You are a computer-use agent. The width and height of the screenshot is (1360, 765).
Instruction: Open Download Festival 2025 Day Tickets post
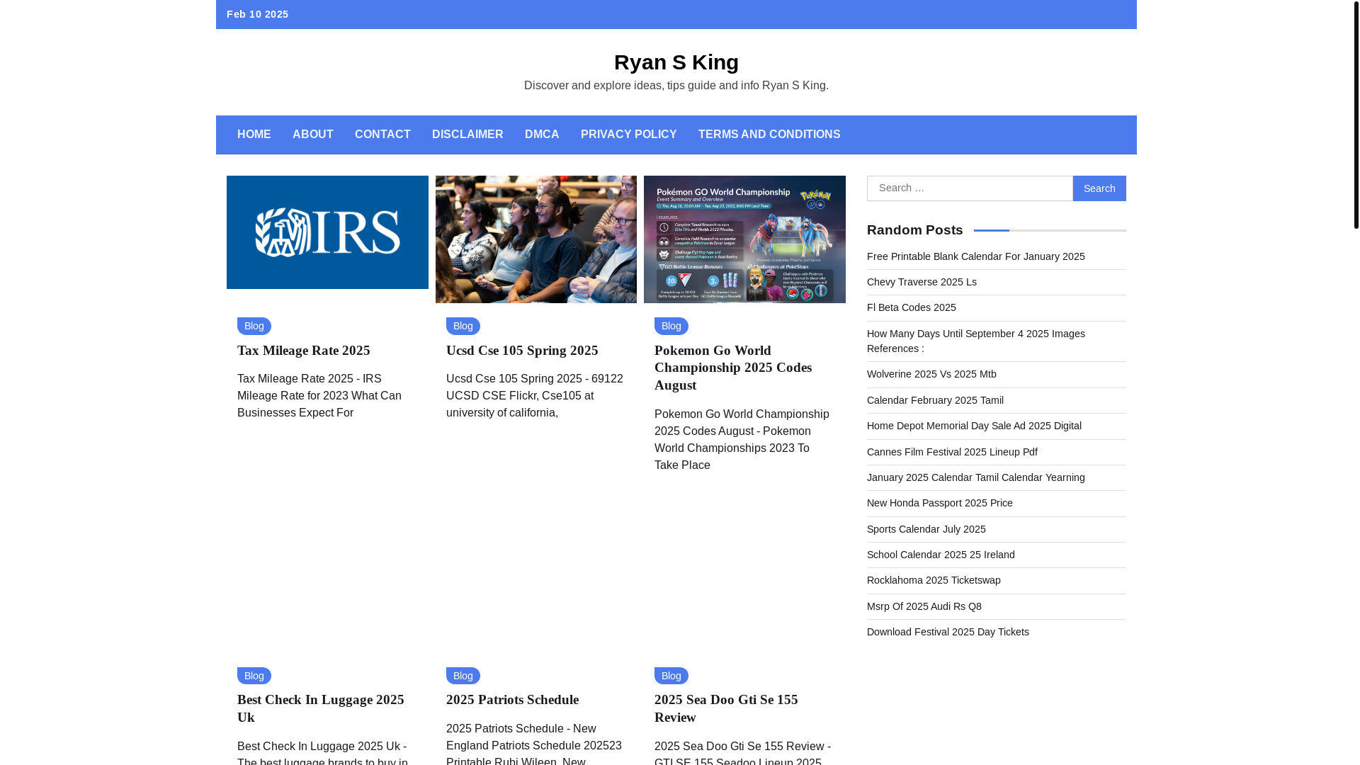click(948, 632)
